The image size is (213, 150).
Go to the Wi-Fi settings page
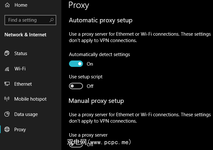point(20,69)
